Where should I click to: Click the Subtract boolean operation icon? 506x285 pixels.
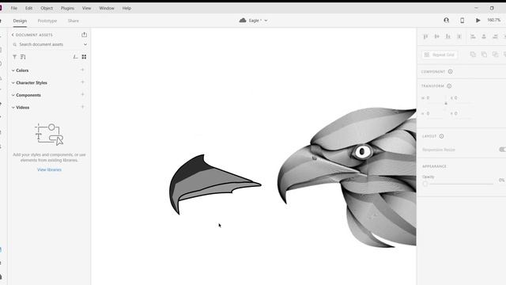click(x=484, y=55)
